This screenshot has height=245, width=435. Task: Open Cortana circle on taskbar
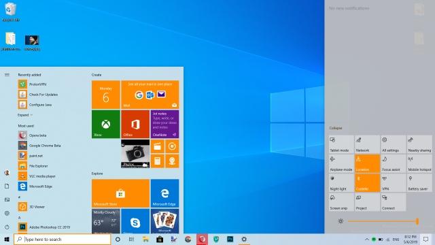[118, 239]
